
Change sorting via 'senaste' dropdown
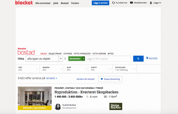coord(51,79)
